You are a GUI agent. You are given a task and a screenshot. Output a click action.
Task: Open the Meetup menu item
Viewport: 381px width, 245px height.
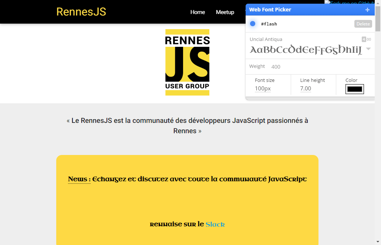225,12
